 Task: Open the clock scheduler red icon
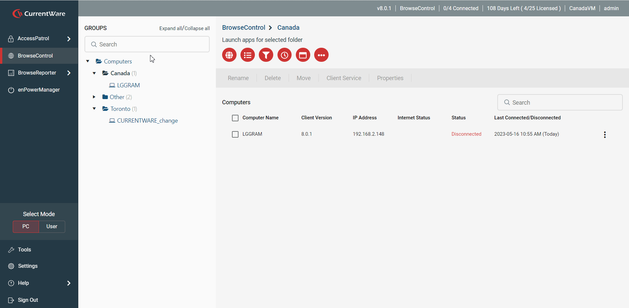(x=284, y=55)
